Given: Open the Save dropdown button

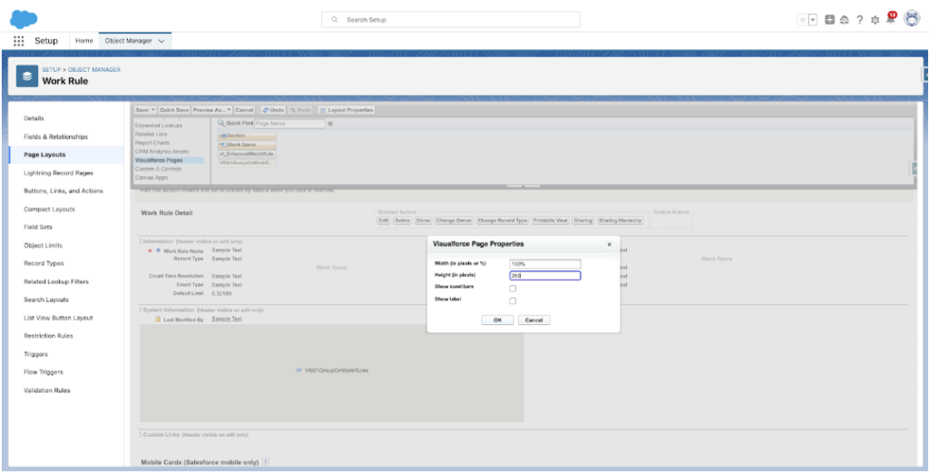Looking at the screenshot, I should coord(145,110).
